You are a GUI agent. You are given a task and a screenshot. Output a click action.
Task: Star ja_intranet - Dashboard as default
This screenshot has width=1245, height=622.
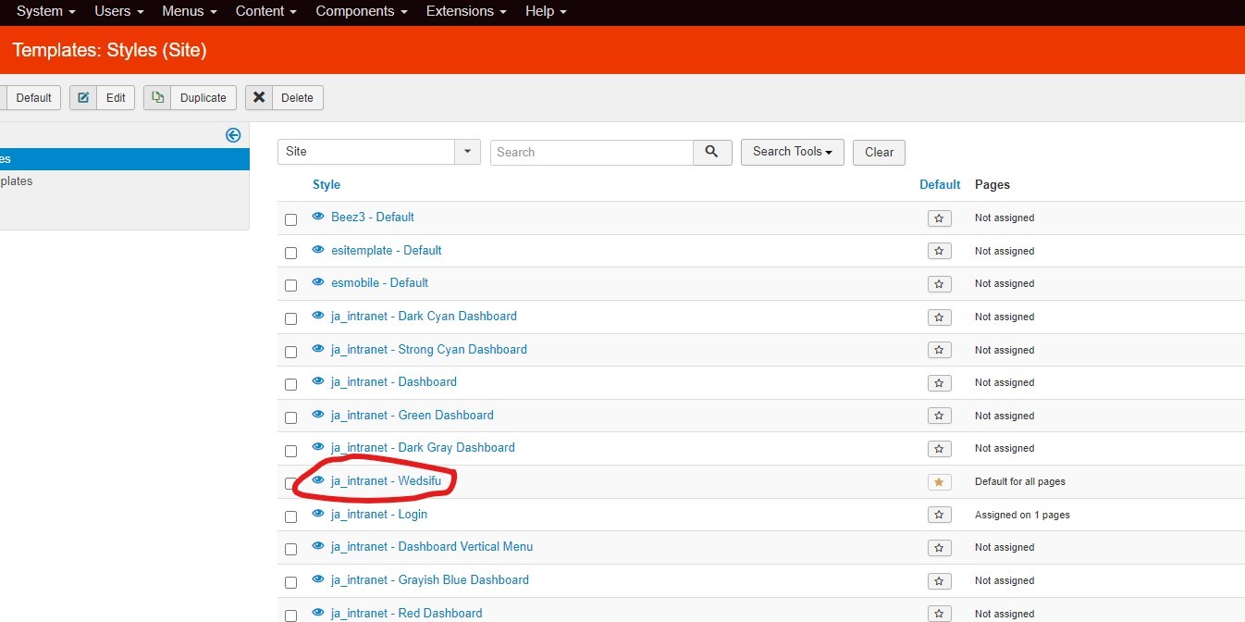pyautogui.click(x=939, y=383)
